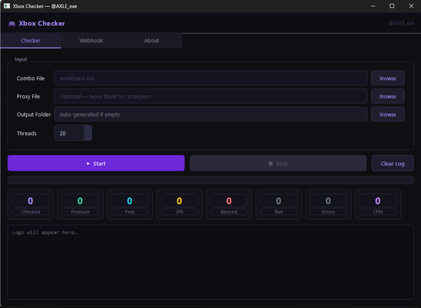Click the Threads spinner arrows
This screenshot has width=421, height=308.
(x=88, y=133)
